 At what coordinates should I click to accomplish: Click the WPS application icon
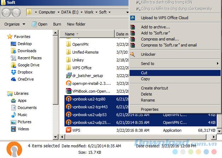69,130
